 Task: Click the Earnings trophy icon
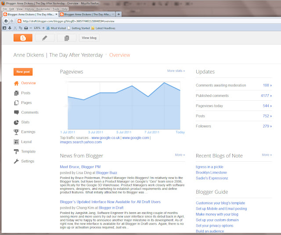tap(16, 132)
